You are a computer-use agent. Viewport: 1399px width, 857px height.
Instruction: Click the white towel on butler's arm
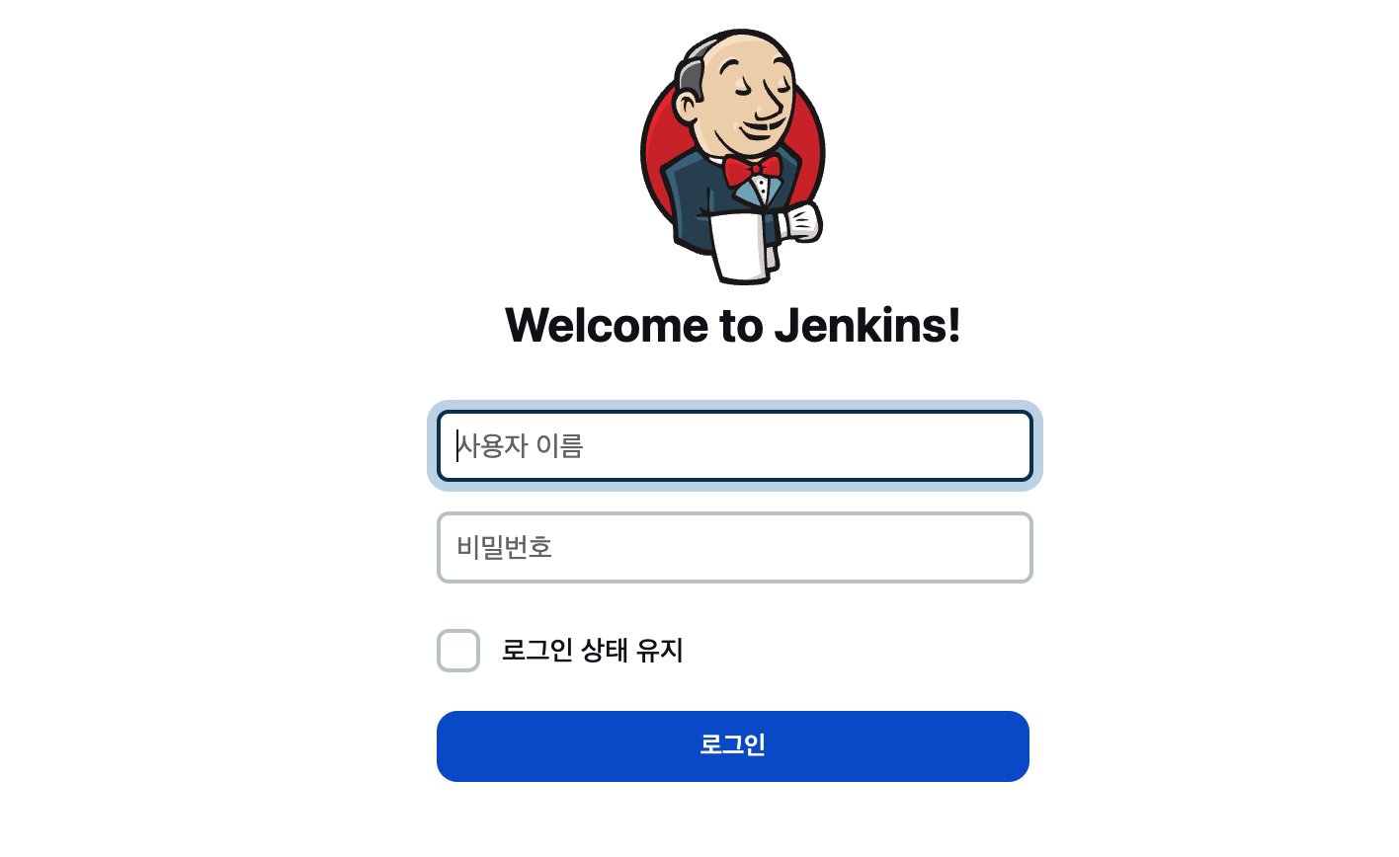point(742,245)
